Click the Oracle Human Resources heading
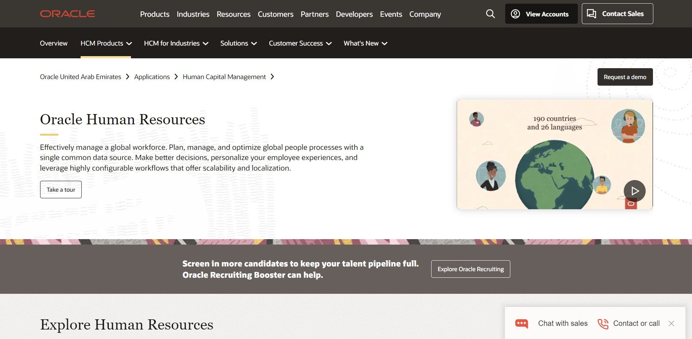This screenshot has width=692, height=339. (x=123, y=119)
